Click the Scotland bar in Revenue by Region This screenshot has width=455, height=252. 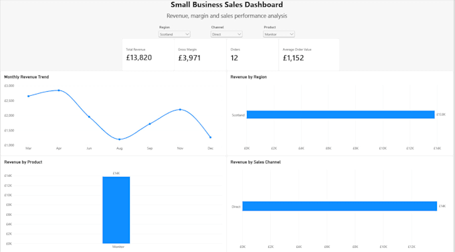click(341, 115)
